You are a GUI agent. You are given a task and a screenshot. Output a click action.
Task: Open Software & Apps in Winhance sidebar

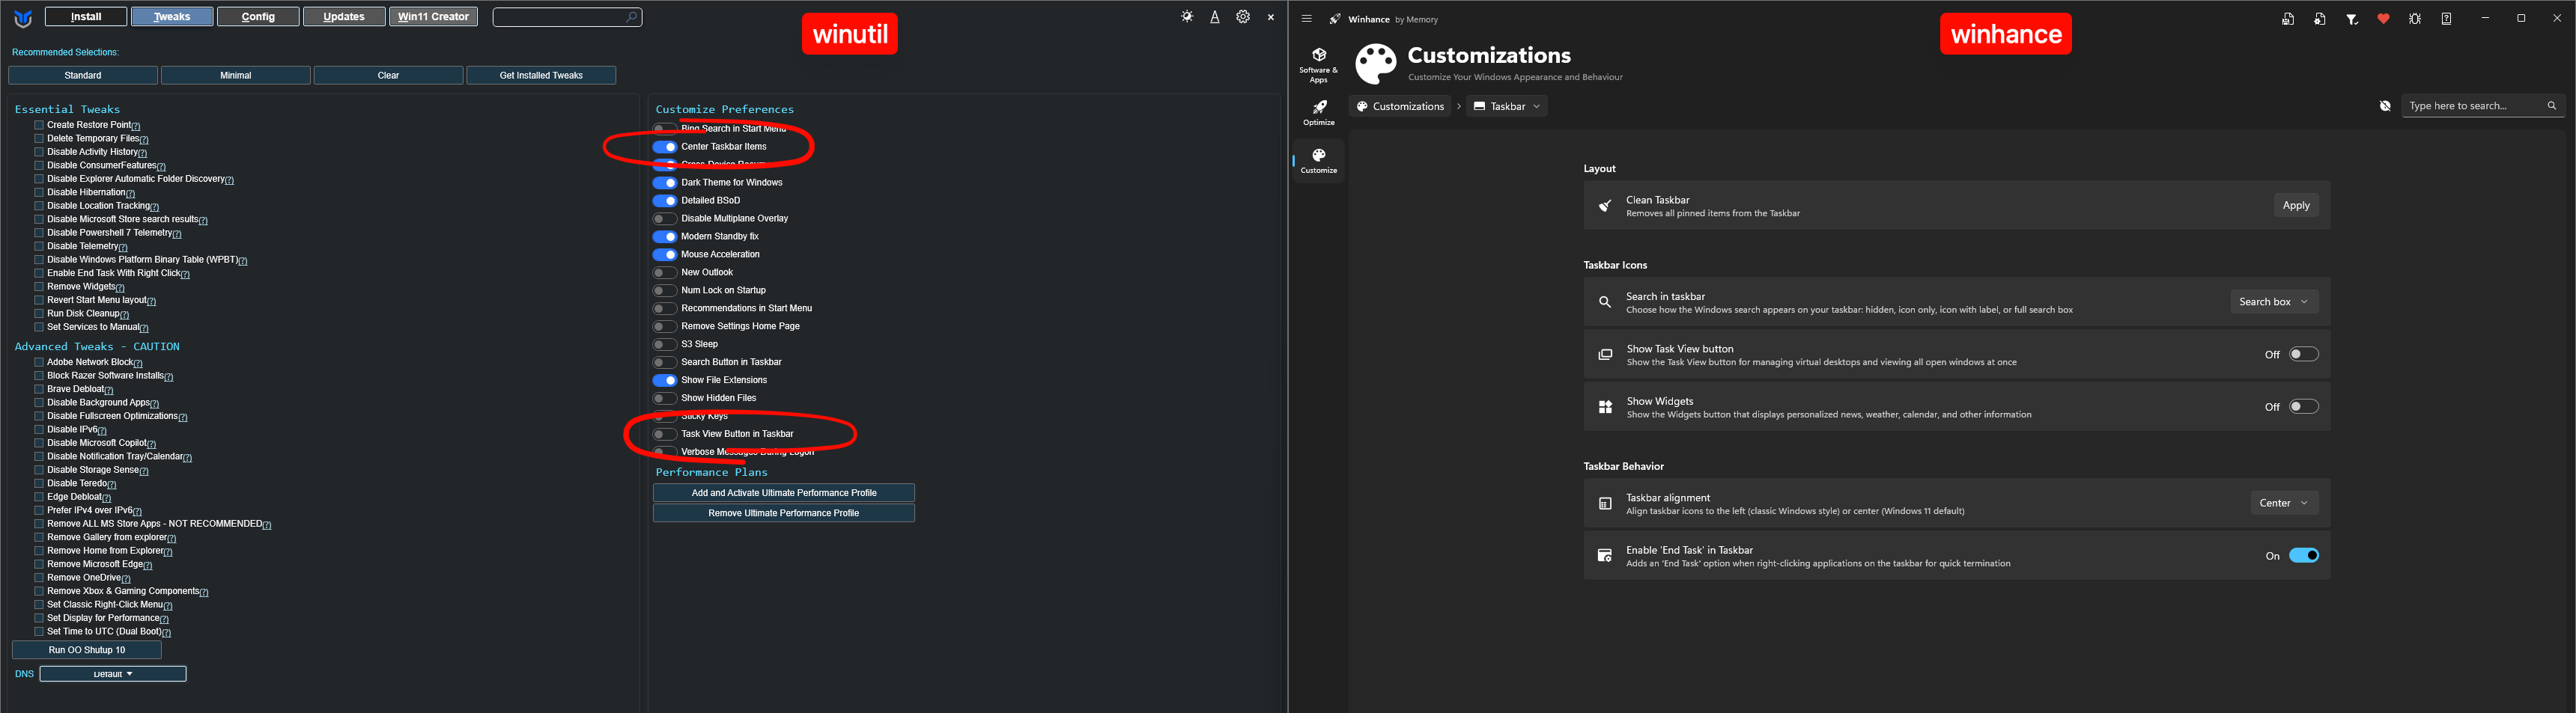(x=1318, y=65)
